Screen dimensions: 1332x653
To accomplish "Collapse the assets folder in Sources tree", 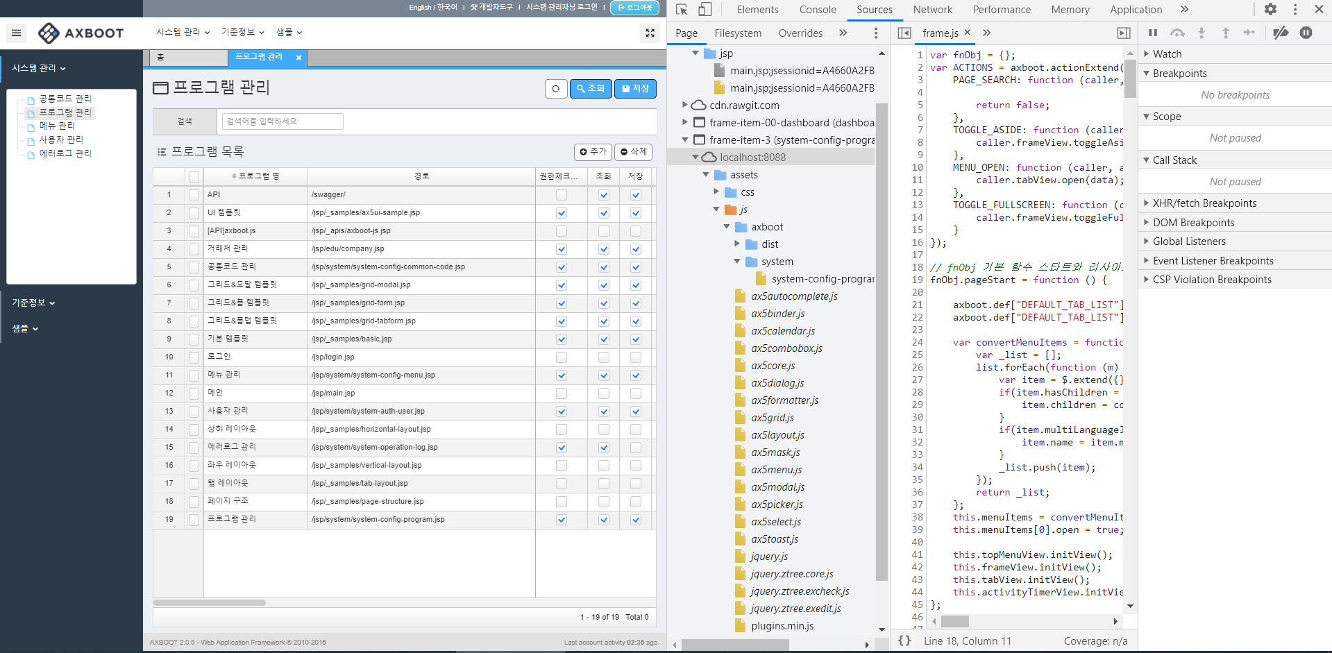I will pos(705,175).
